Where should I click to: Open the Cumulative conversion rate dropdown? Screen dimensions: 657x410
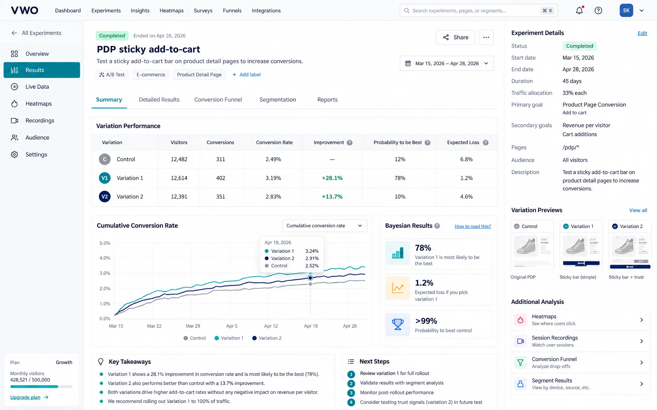coord(324,226)
